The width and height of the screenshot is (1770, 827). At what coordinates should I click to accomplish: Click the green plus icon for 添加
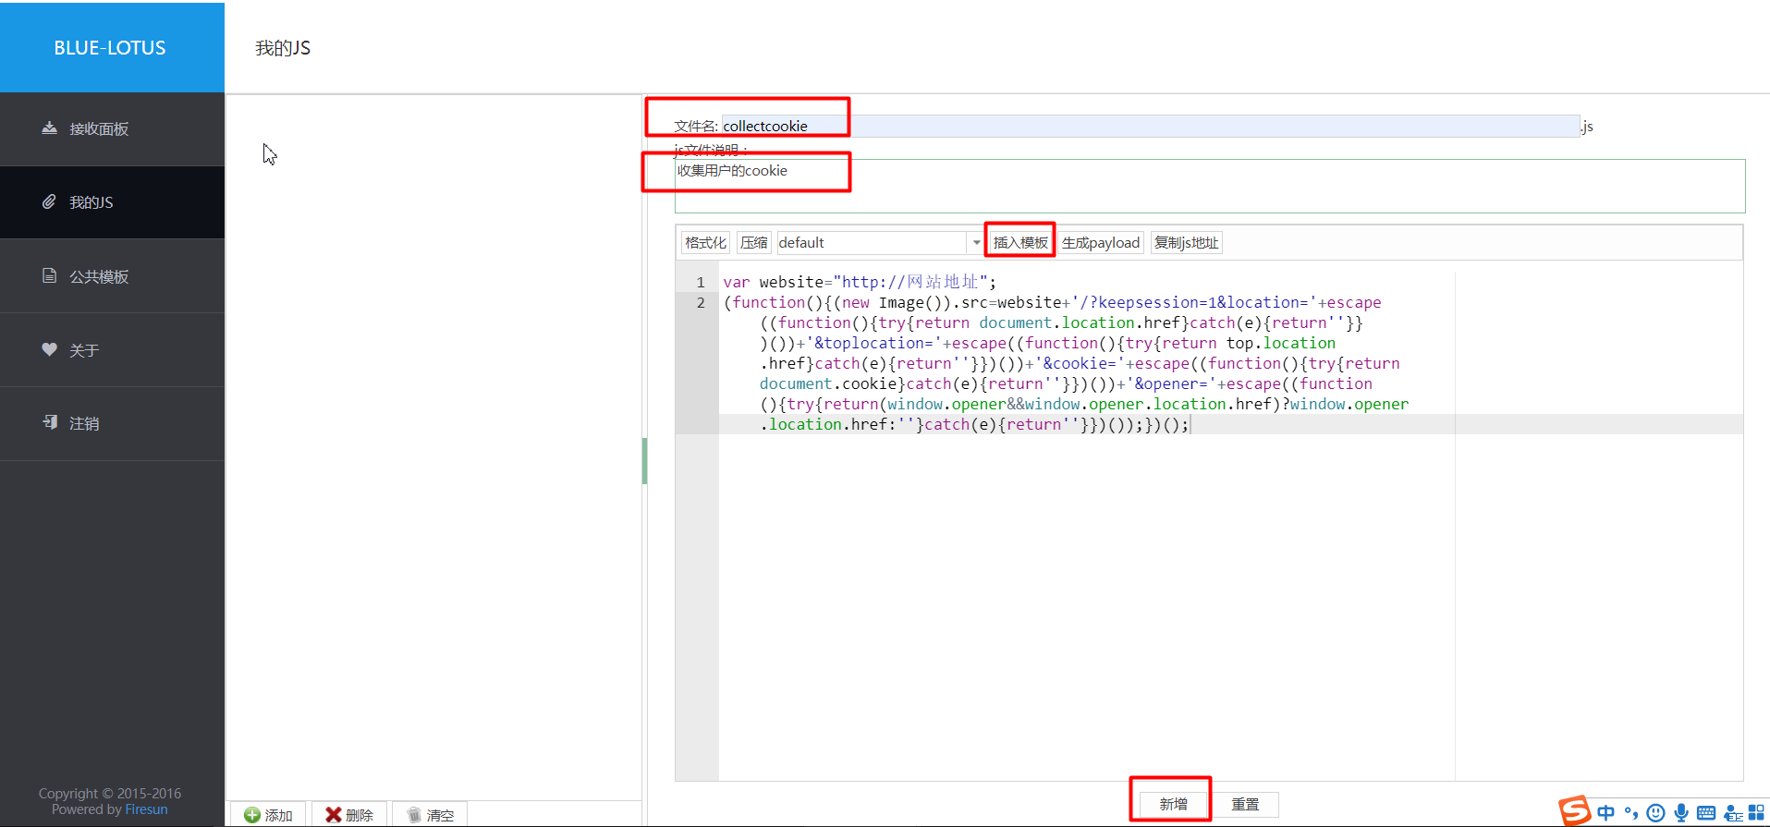[x=251, y=815]
